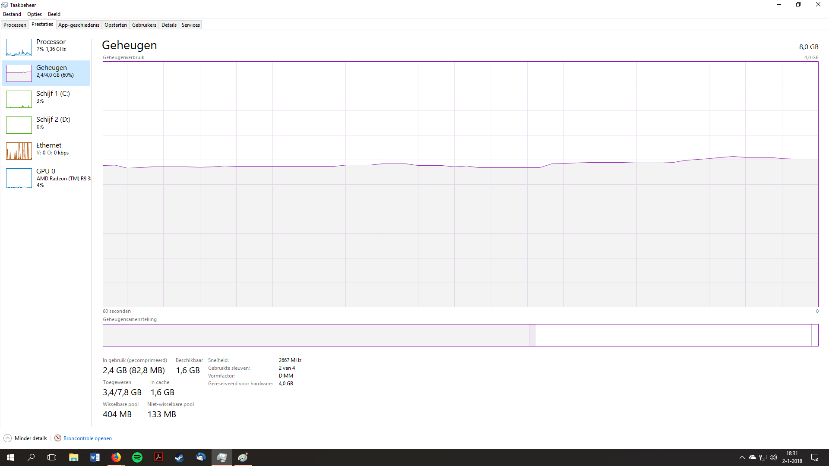
Task: Collapse view with Minder details arrow
Action: click(7, 438)
